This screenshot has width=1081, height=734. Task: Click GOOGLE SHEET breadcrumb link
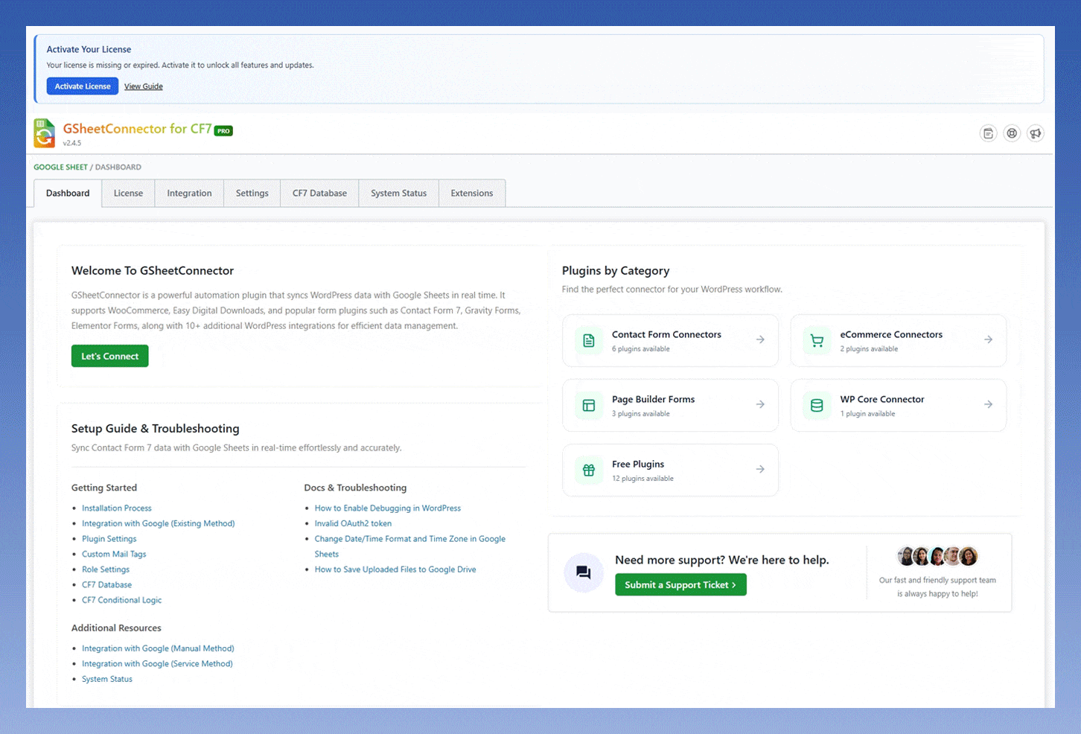60,167
